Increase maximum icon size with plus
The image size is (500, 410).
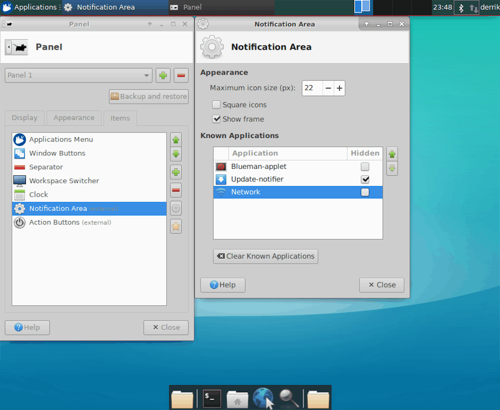339,88
